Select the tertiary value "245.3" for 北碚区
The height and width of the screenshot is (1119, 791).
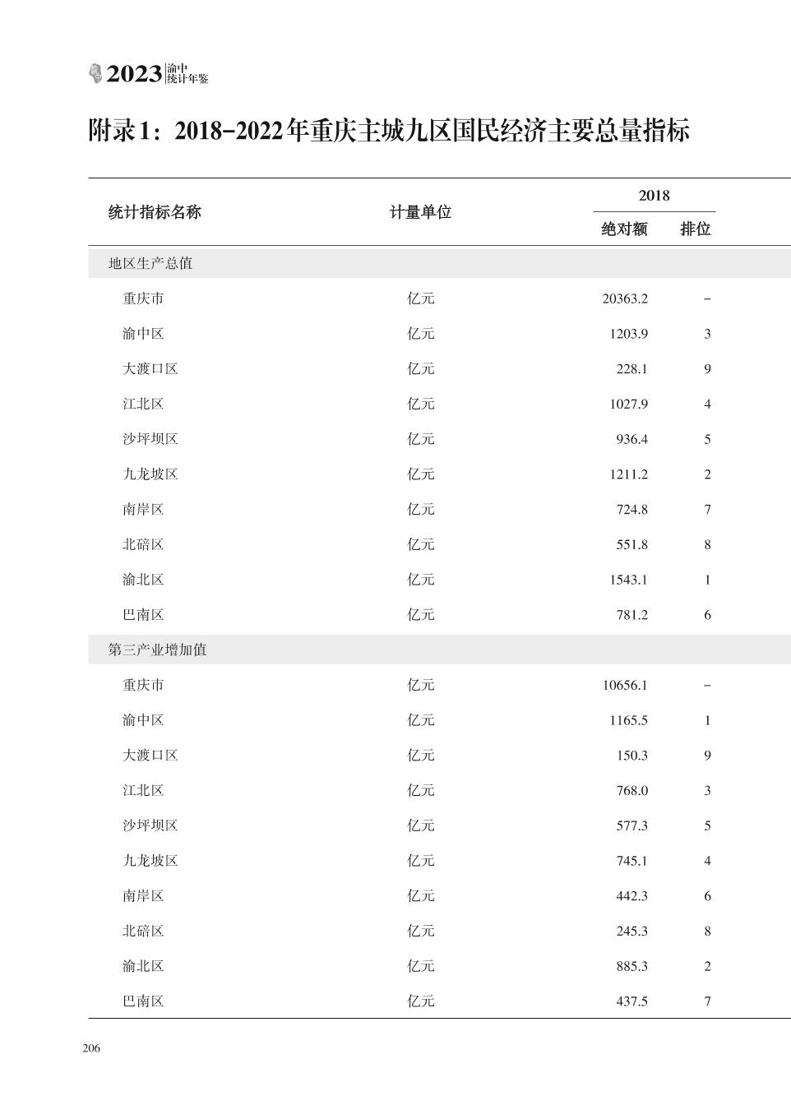point(632,932)
